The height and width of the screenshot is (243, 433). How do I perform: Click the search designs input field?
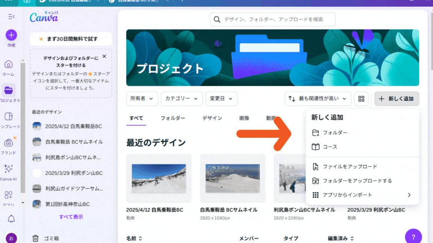[273, 19]
